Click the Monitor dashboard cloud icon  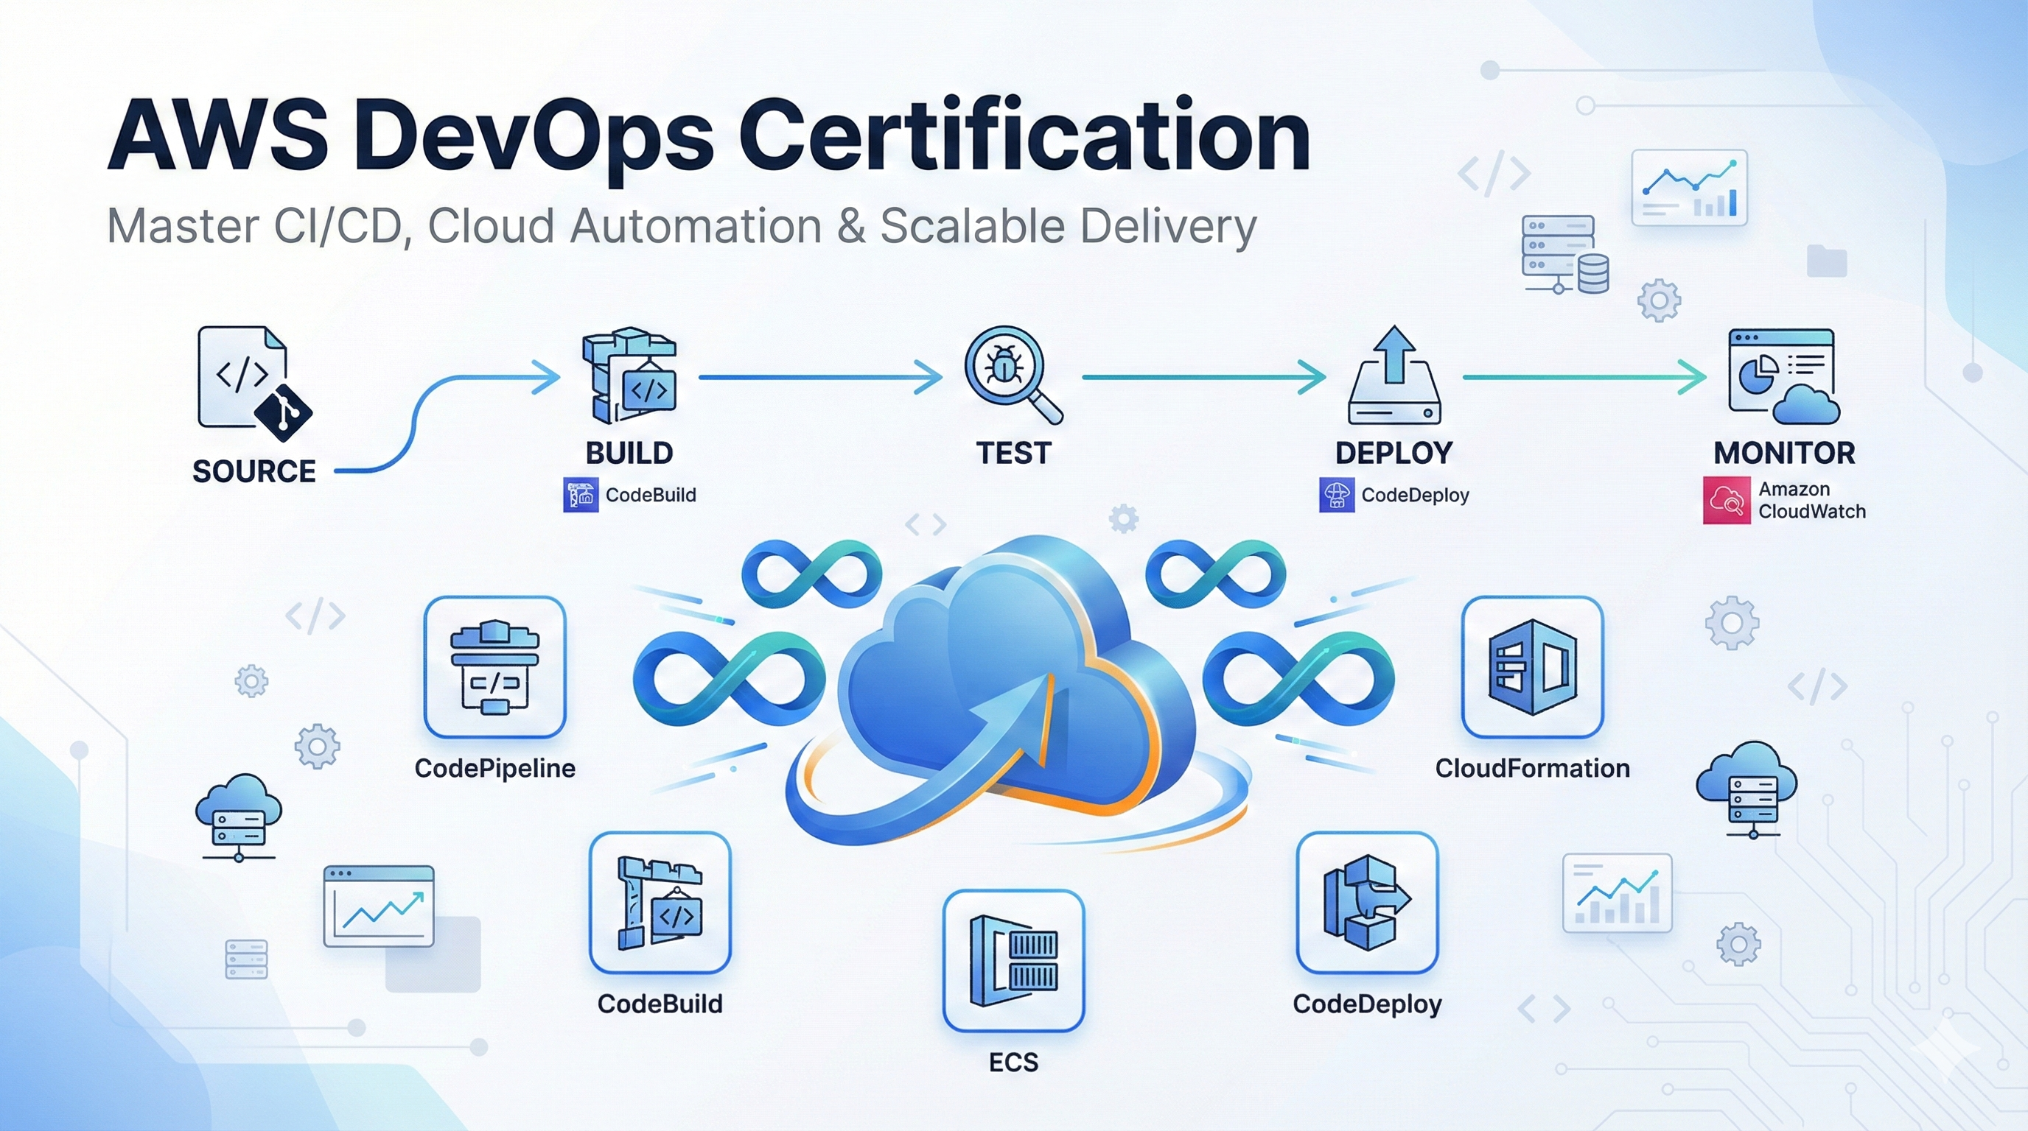tap(1783, 378)
